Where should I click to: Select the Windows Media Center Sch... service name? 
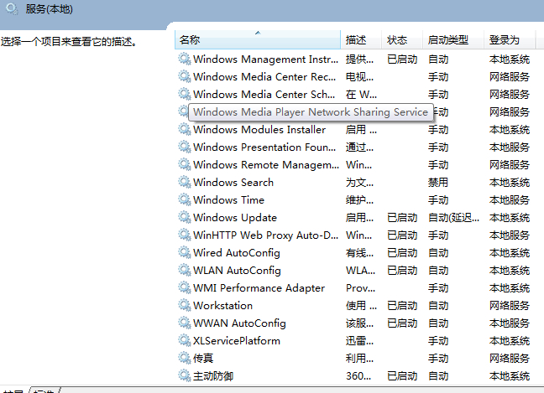264,95
